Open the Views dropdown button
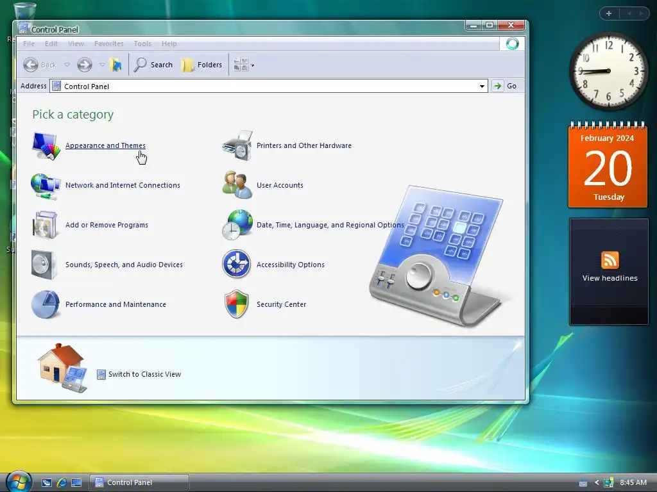Screen dimensions: 657x492 (243, 65)
